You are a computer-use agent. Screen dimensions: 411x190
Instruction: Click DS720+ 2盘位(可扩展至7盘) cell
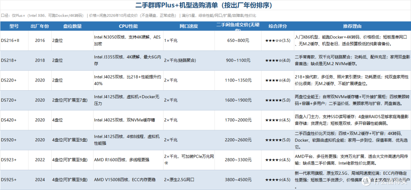(x=72, y=100)
